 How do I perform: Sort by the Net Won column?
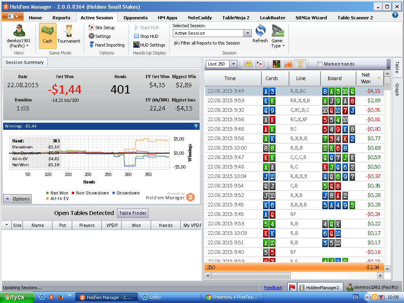click(369, 79)
